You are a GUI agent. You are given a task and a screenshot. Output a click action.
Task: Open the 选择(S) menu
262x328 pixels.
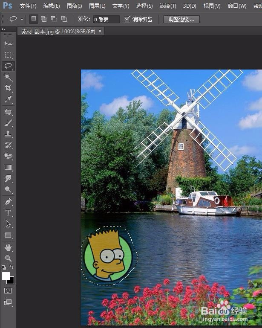point(144,6)
